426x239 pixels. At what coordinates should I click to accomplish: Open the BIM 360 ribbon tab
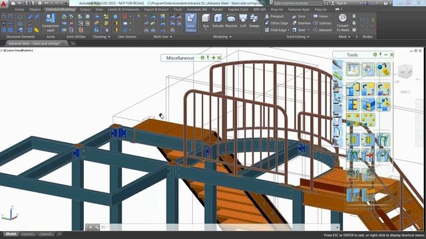tap(260, 9)
